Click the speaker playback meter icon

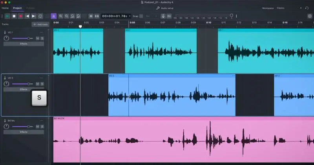[x=169, y=16]
